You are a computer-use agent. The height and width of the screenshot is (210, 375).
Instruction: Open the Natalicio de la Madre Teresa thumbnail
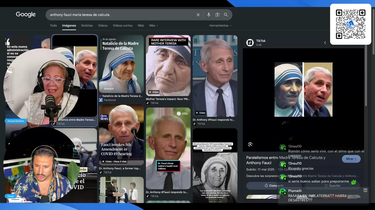coord(121,64)
